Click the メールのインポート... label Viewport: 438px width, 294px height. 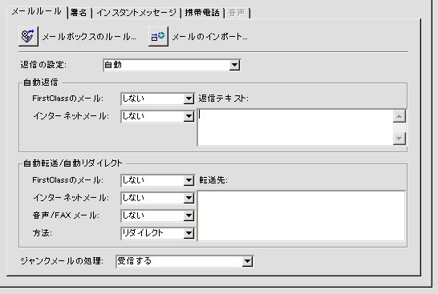[210, 37]
